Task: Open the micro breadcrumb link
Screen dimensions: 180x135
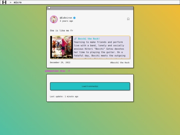Action: tap(18, 2)
